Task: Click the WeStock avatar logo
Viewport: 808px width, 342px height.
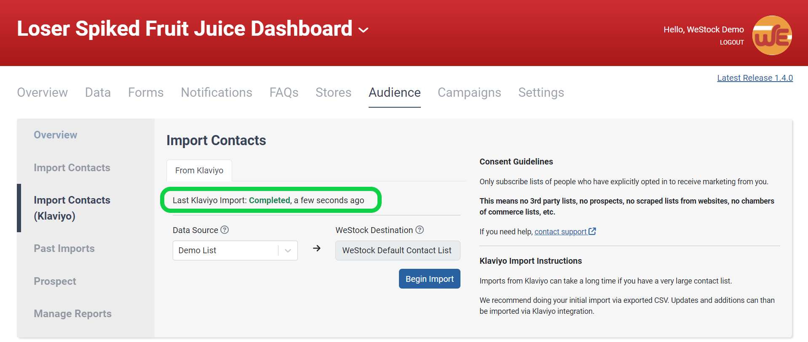Action: 772,35
